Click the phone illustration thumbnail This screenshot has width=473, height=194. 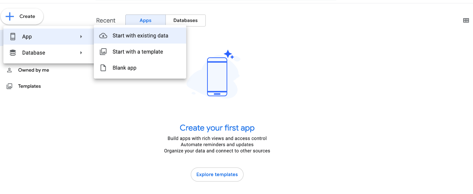coord(217,77)
